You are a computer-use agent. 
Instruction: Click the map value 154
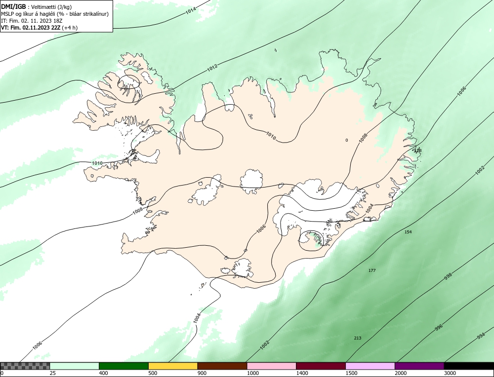(x=408, y=232)
